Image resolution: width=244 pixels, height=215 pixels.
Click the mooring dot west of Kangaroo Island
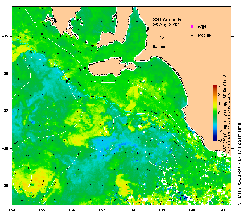[x=85, y=68]
